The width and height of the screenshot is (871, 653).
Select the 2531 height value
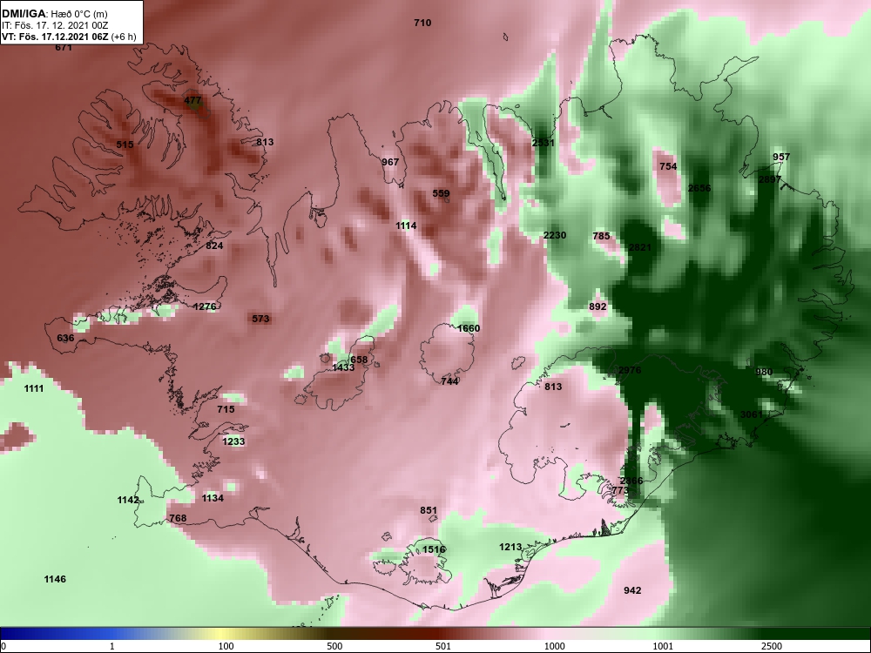[x=544, y=143]
